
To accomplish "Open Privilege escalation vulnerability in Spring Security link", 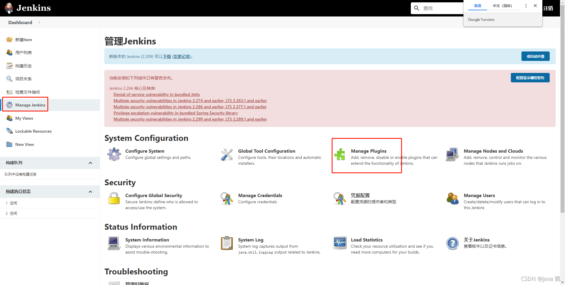I will coord(175,113).
